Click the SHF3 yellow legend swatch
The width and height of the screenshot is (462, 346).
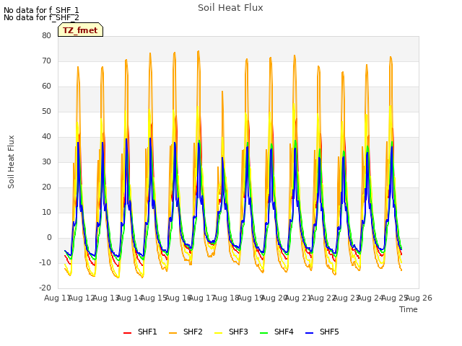coord(218,333)
